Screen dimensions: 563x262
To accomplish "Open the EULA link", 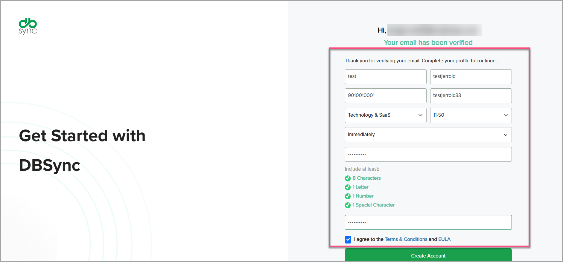I will pyautogui.click(x=444, y=239).
